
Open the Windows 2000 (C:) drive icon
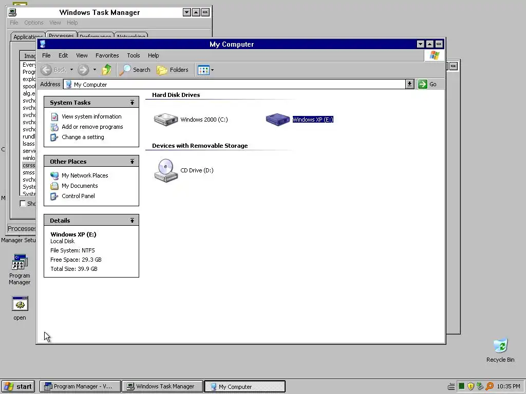pyautogui.click(x=166, y=120)
